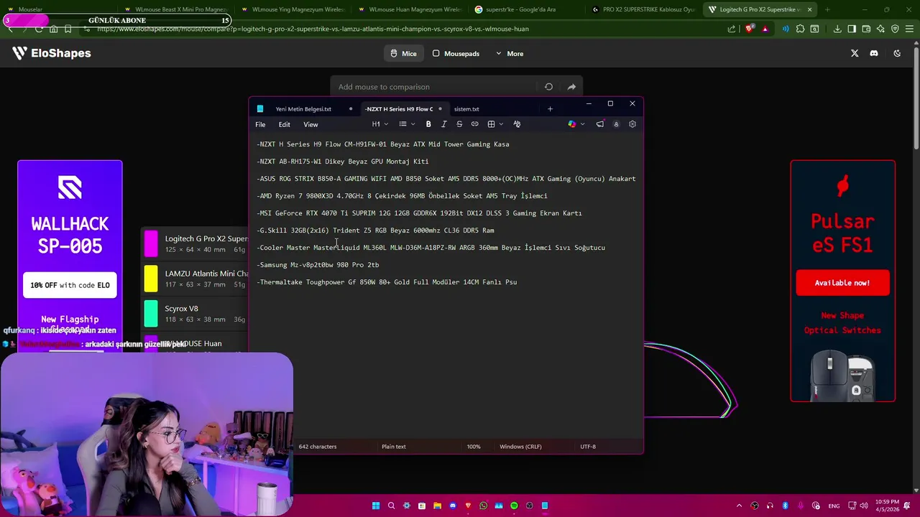Open Copilot in Notepad

[572, 124]
